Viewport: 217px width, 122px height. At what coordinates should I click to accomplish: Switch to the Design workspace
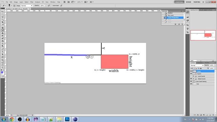[189, 2]
